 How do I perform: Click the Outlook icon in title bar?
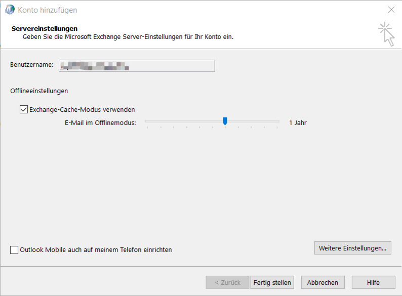10,10
